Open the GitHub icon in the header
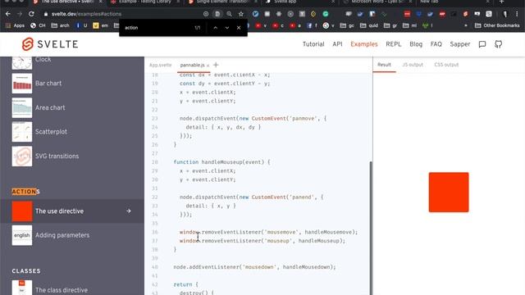 pos(499,44)
